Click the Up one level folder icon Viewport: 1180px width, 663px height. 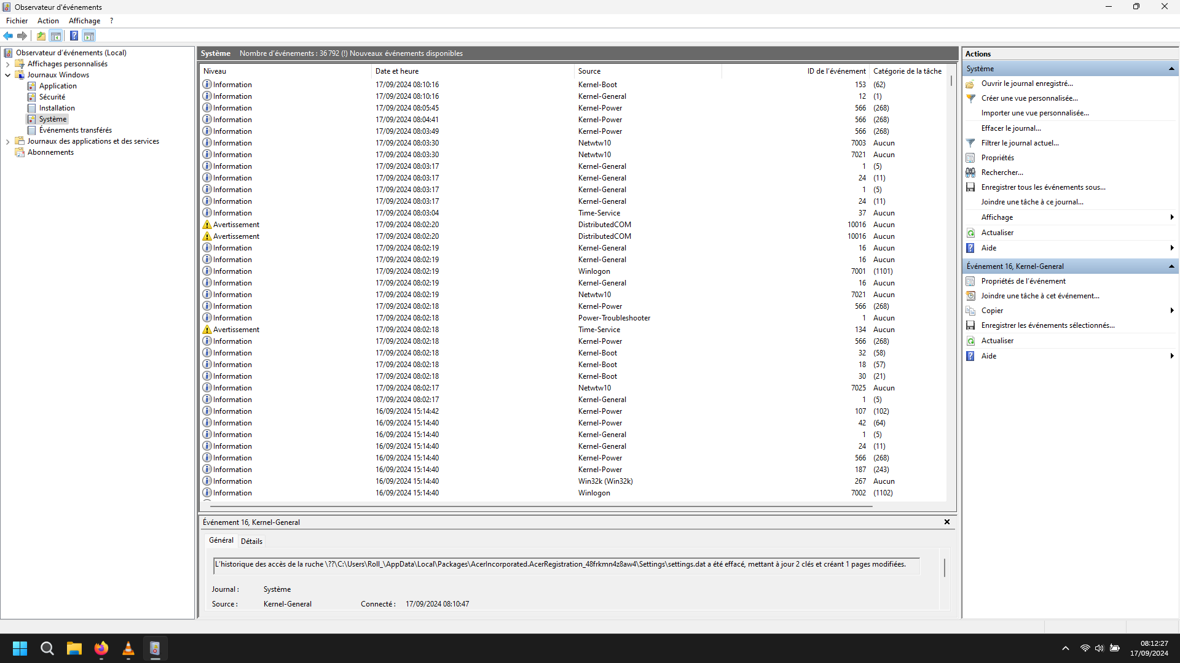[x=41, y=36]
